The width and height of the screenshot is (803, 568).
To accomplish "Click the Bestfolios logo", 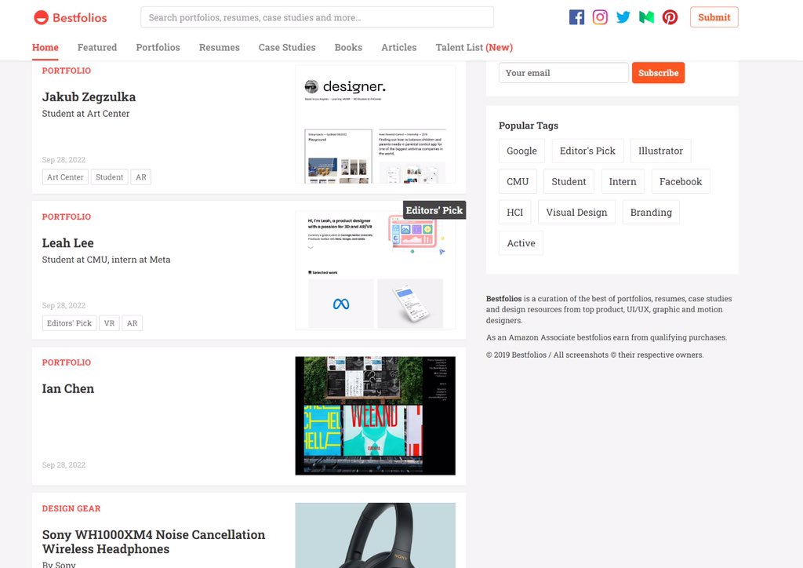I will pos(70,17).
